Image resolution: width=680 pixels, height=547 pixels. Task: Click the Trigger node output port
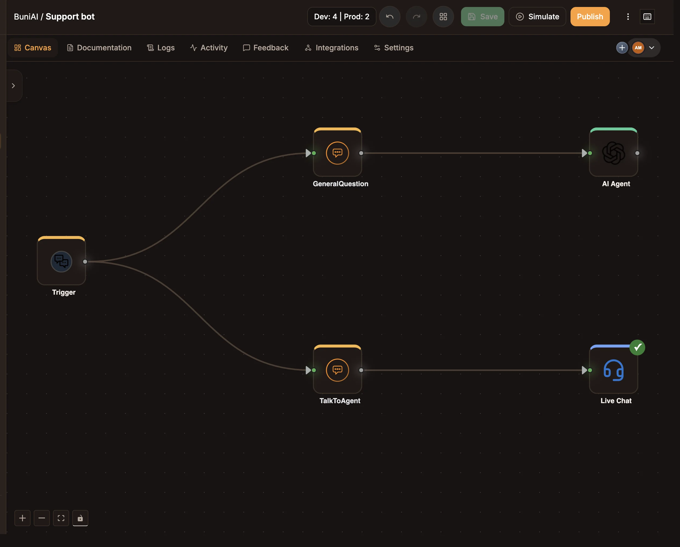[85, 261]
